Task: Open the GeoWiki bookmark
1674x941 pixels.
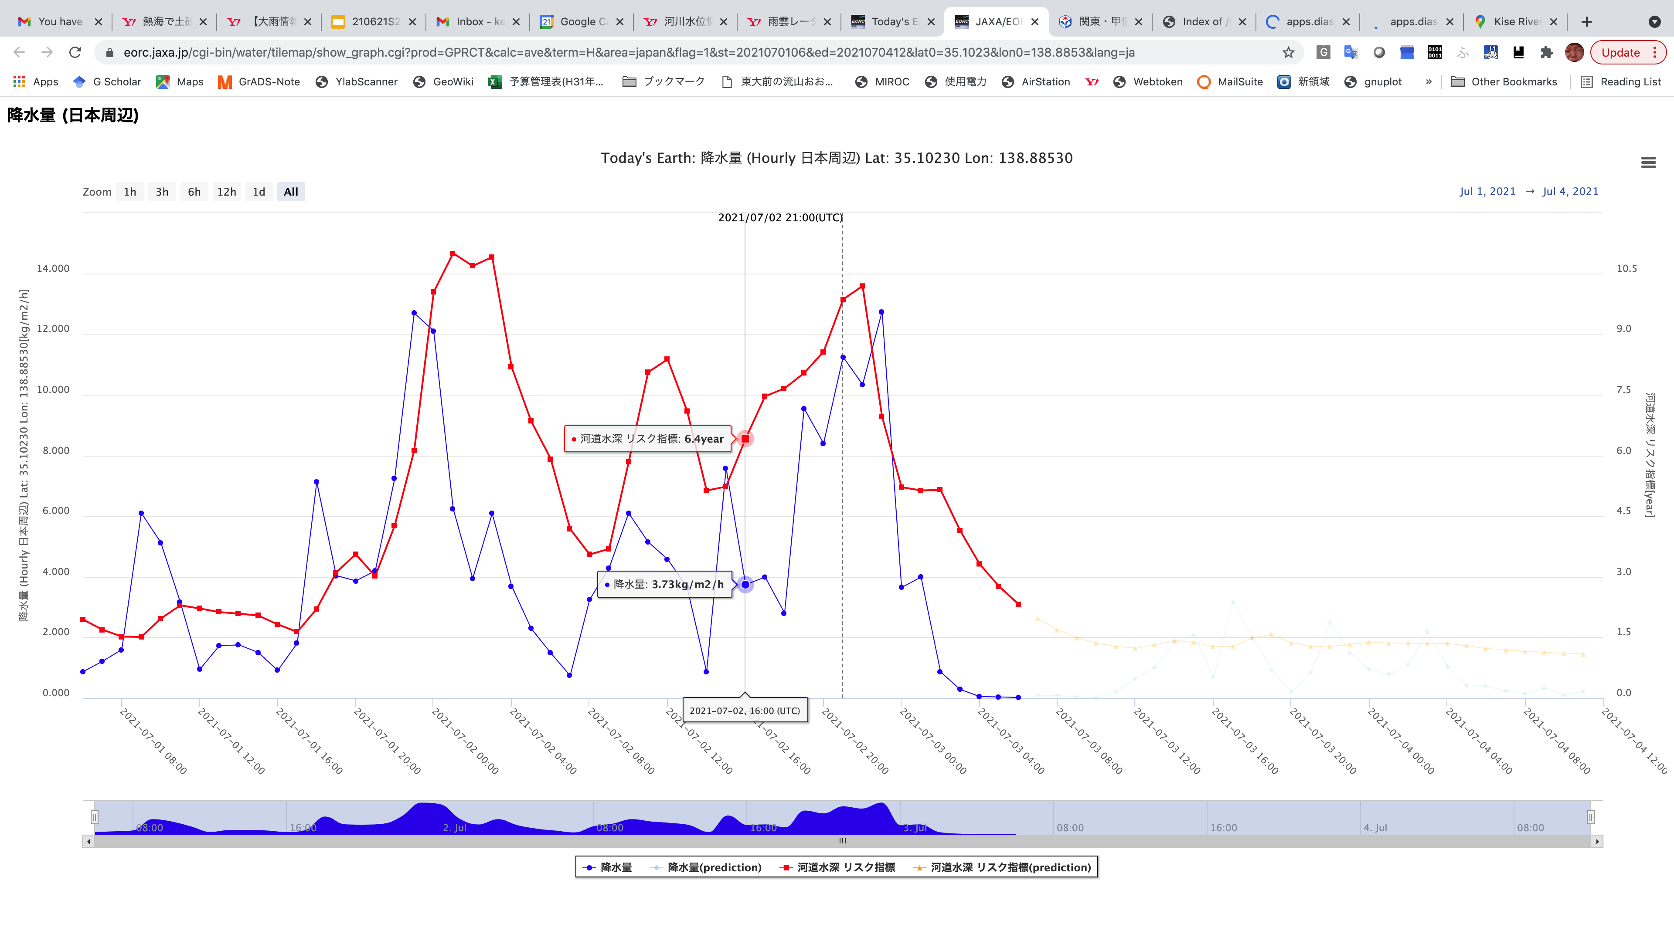Action: pyautogui.click(x=443, y=82)
